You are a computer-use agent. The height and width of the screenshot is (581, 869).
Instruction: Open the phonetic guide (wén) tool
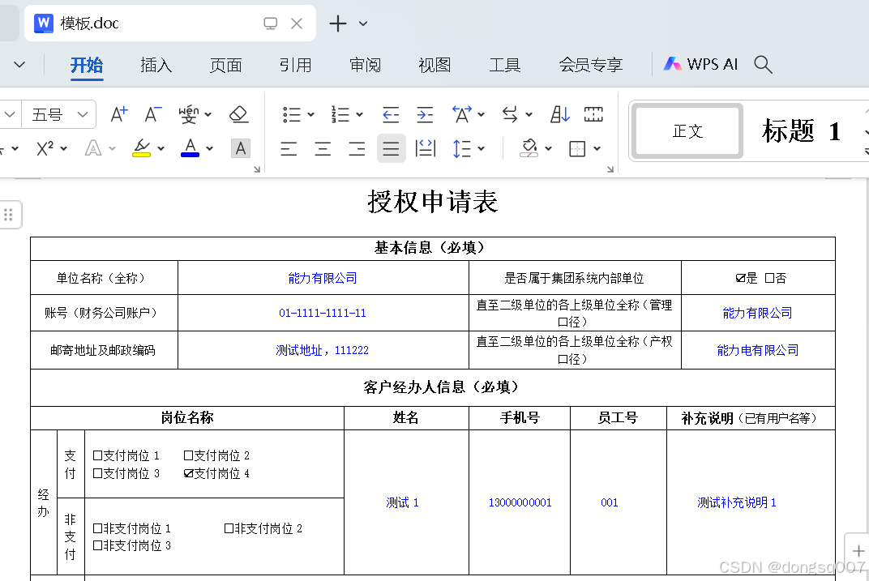(x=188, y=114)
